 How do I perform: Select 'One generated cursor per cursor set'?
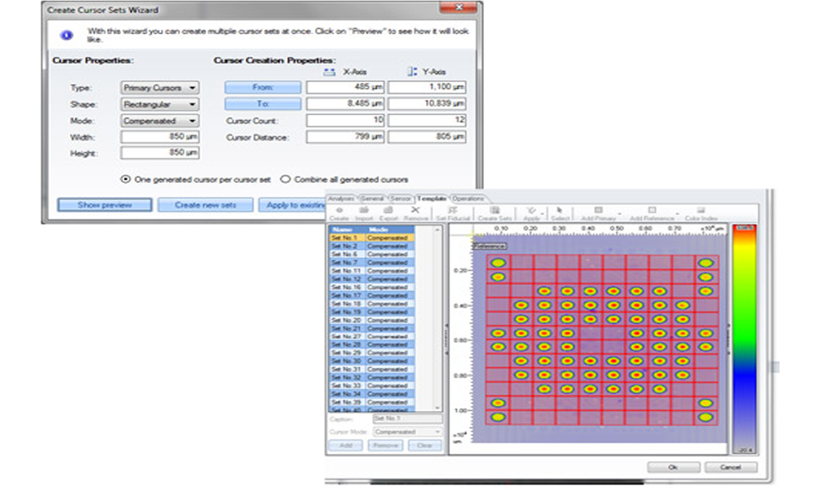[x=126, y=179]
